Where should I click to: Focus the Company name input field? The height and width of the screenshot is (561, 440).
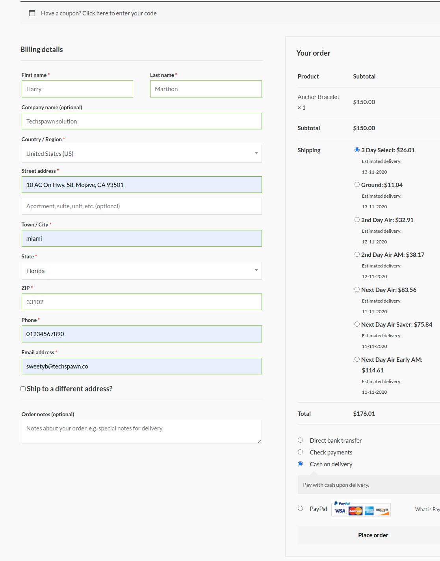141,121
